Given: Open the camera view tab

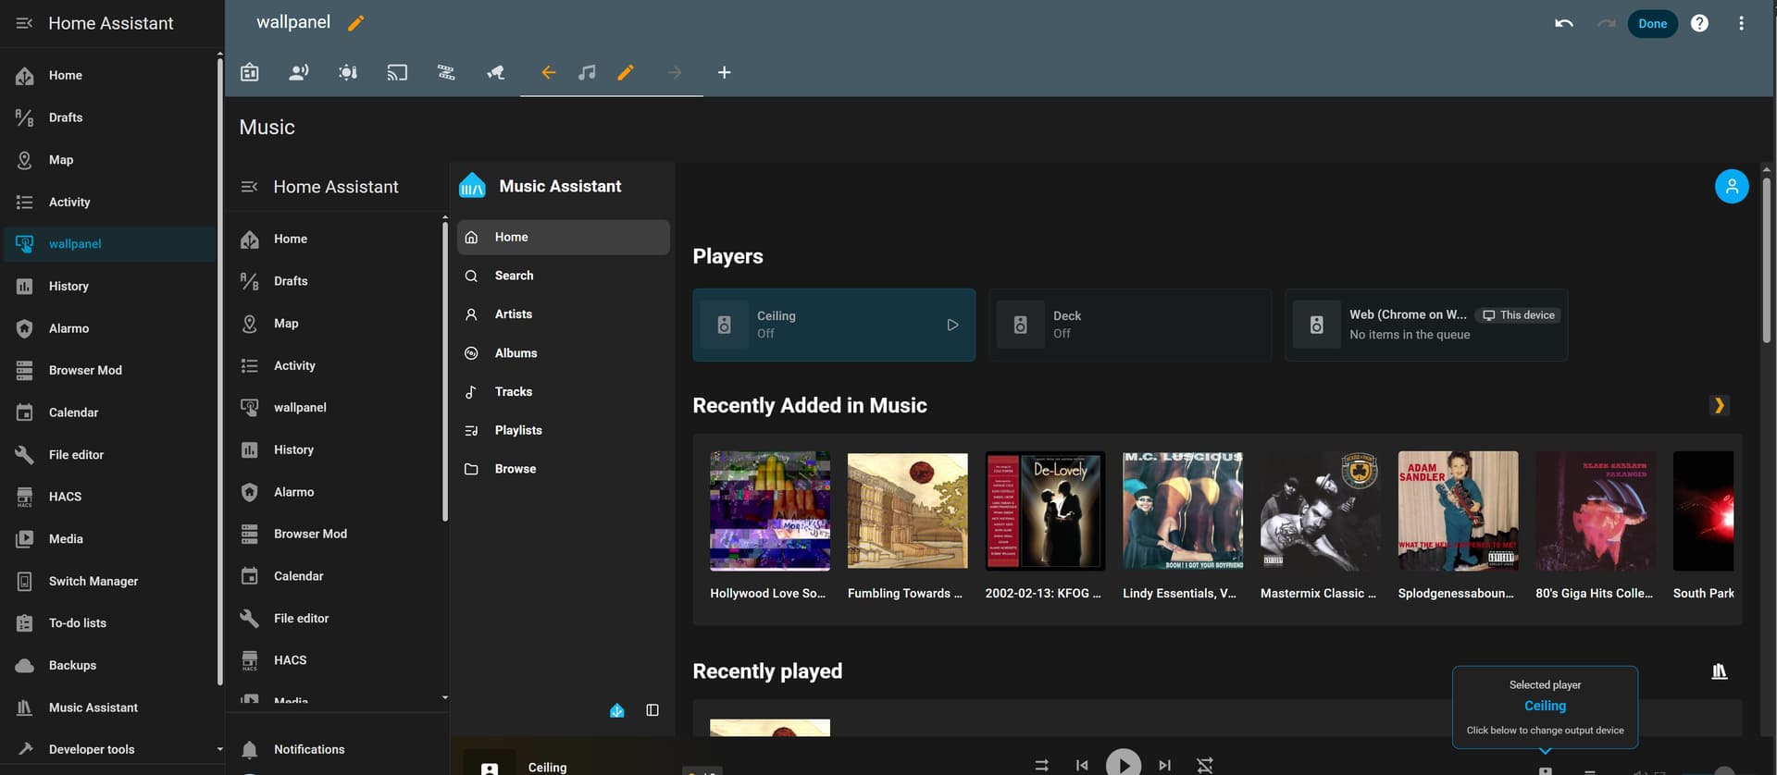Looking at the screenshot, I should pos(495,72).
